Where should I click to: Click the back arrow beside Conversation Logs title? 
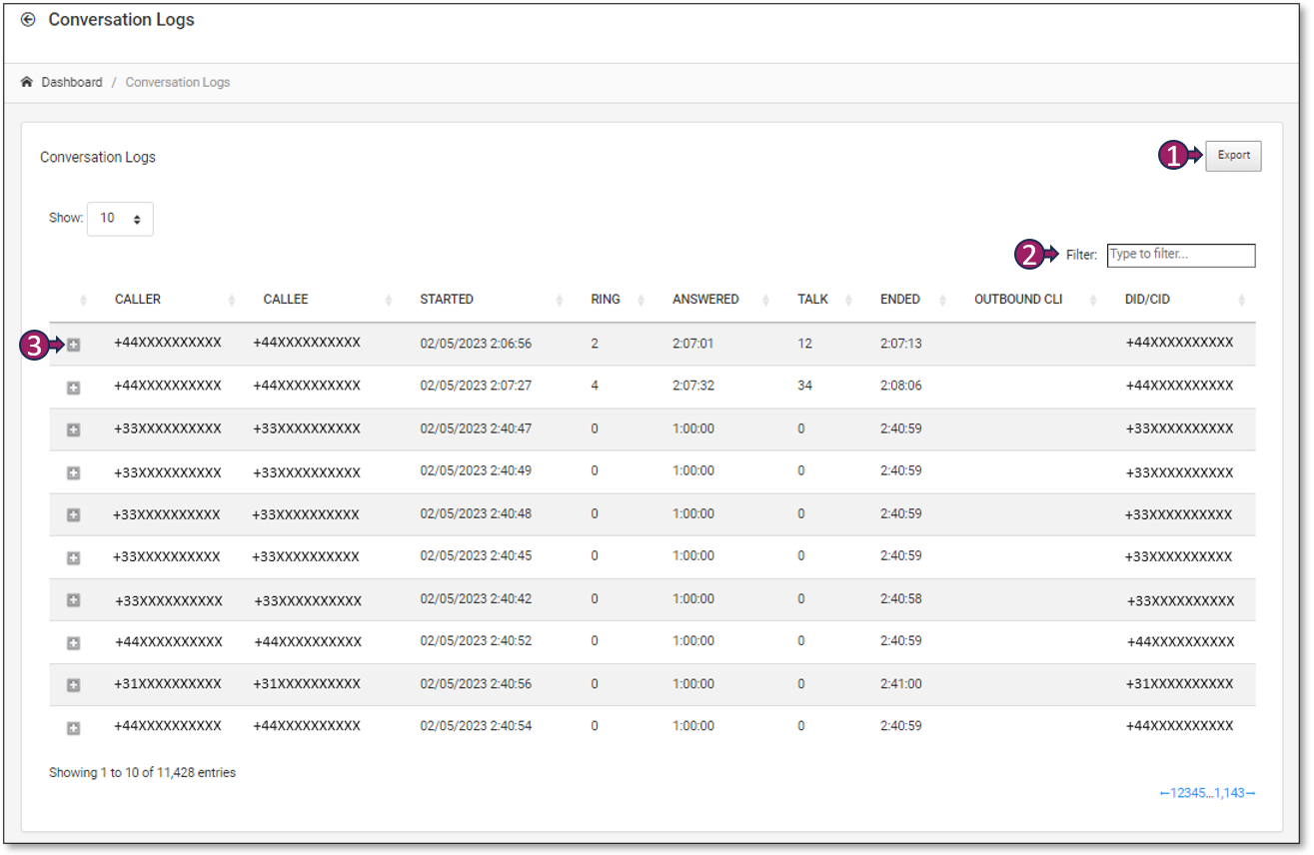coord(28,20)
